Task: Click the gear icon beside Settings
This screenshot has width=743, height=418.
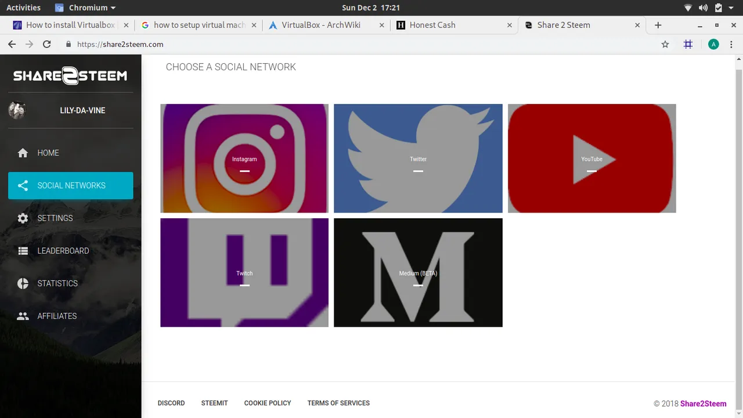Action: (23, 218)
